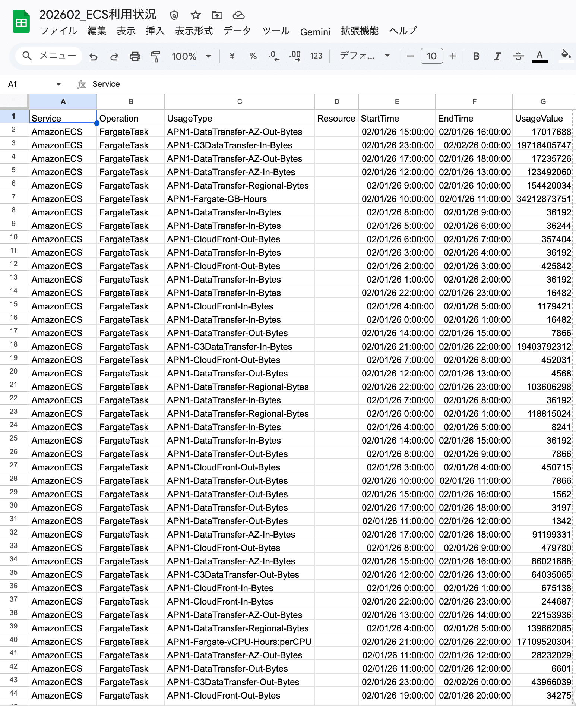Viewport: 576px width, 706px height.
Task: Toggle italic formatting
Action: (497, 56)
